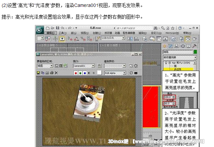Open the 帮助(H) menu
This screenshot has height=147, width=214.
[188, 33]
